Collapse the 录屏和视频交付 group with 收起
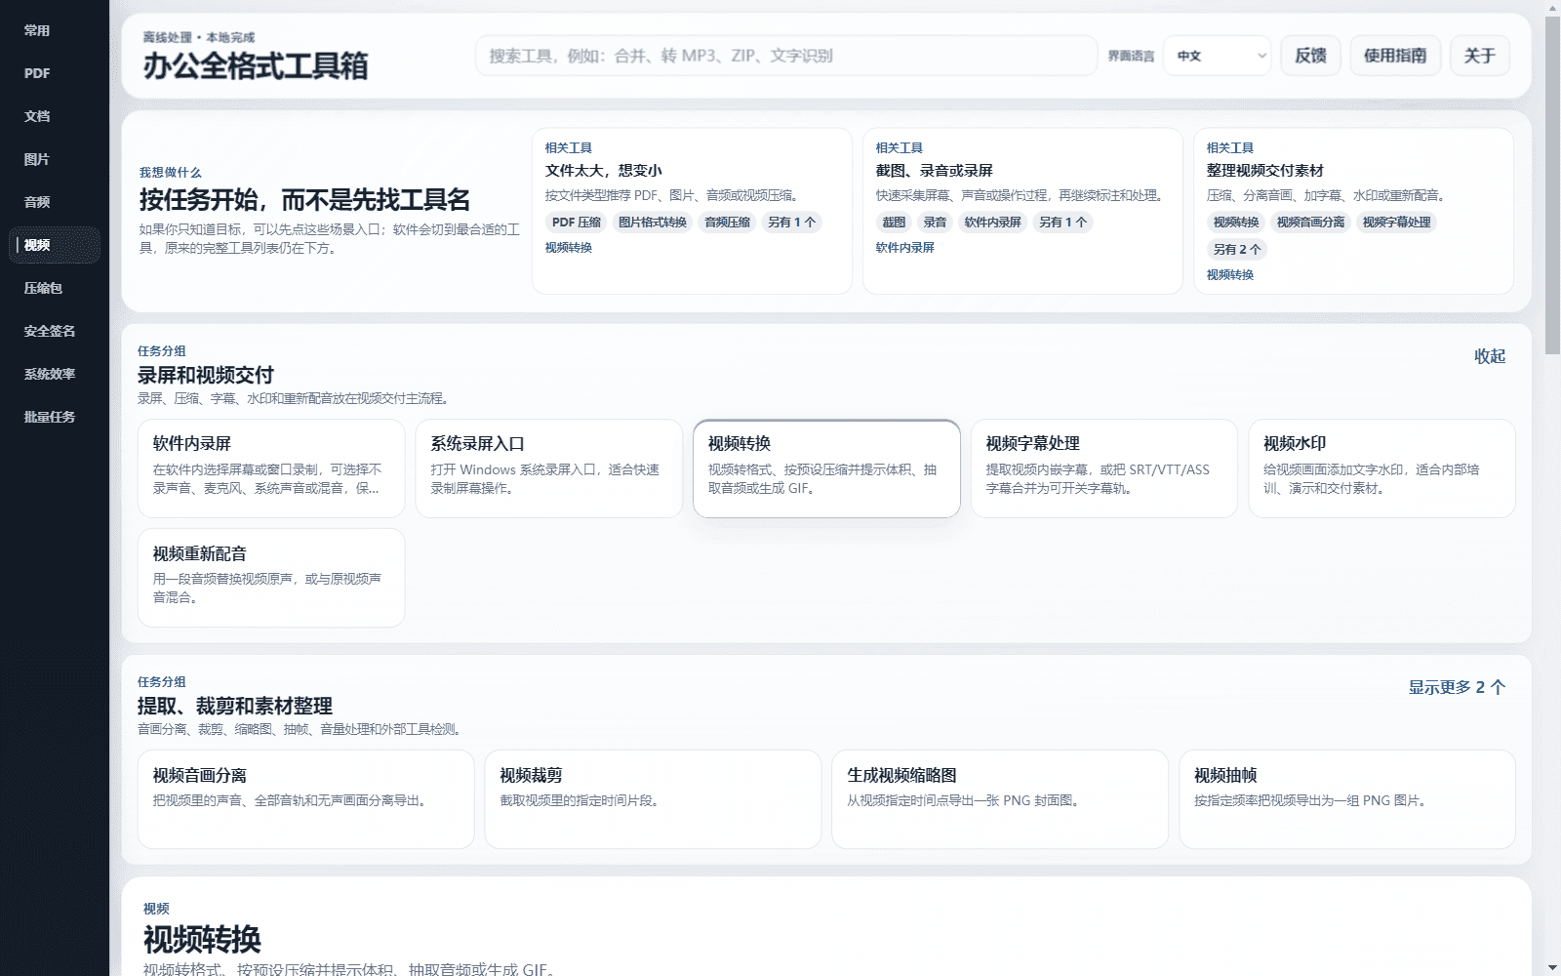 (1490, 356)
